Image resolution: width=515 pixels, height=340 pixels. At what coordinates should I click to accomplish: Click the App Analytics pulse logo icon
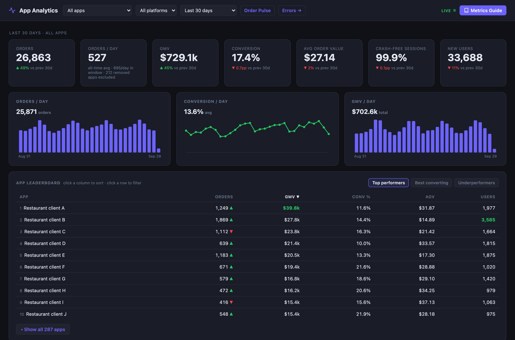pyautogui.click(x=12, y=11)
